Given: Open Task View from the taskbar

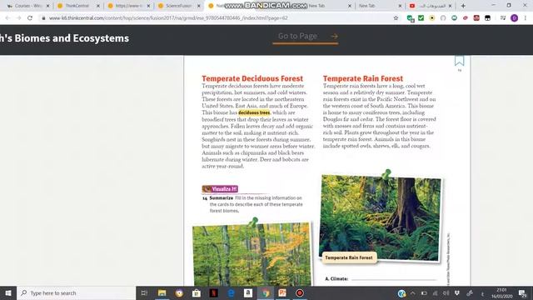Looking at the screenshot, I should click(x=144, y=292).
